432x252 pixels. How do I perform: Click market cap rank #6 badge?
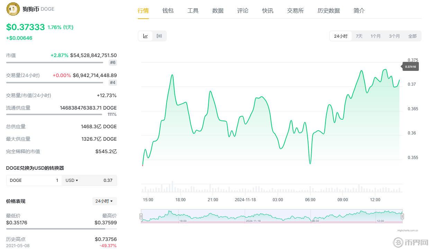point(112,63)
